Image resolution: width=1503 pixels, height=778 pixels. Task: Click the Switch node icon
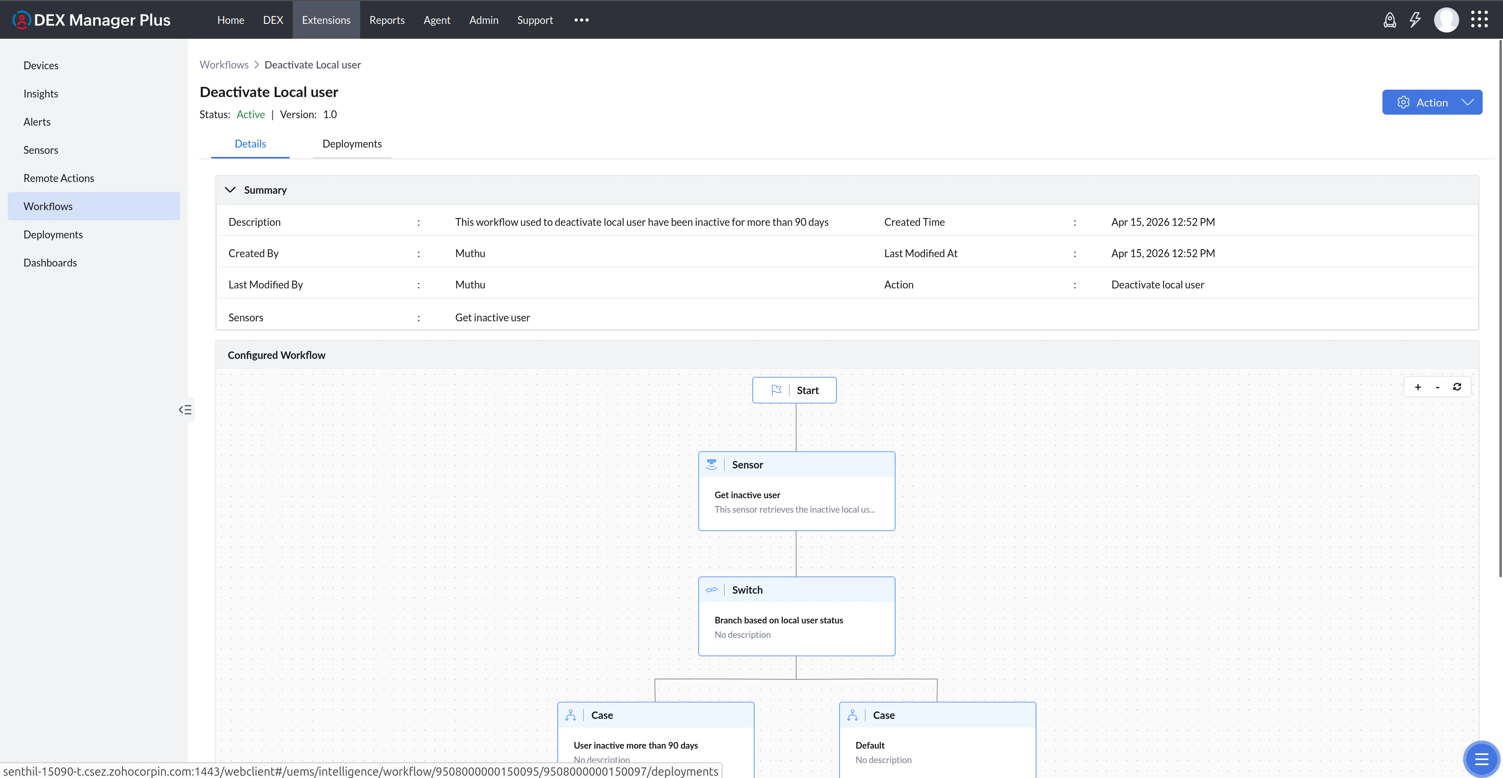[711, 590]
